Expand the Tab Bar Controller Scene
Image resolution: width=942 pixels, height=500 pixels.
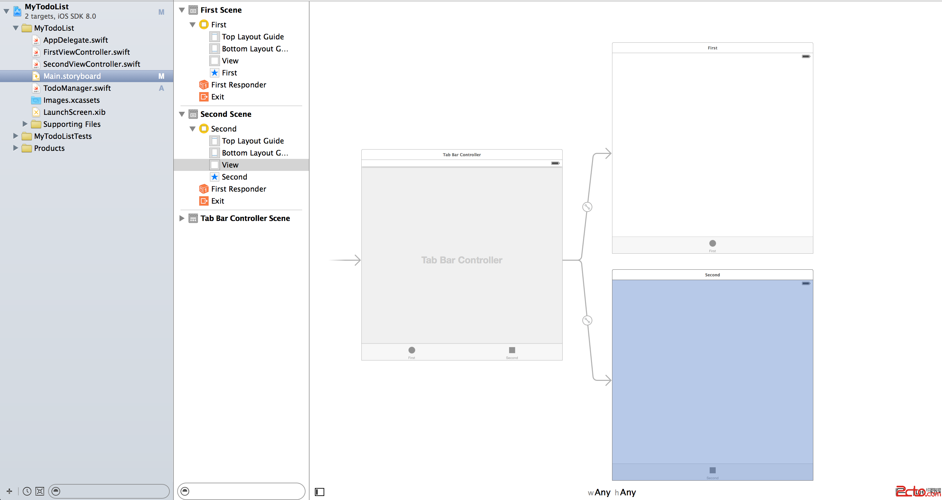[x=182, y=218]
